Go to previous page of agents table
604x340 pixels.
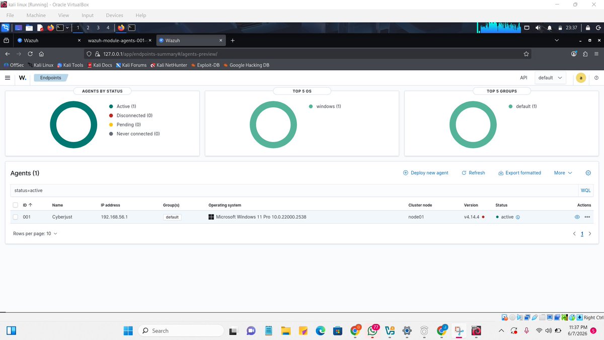(575, 234)
